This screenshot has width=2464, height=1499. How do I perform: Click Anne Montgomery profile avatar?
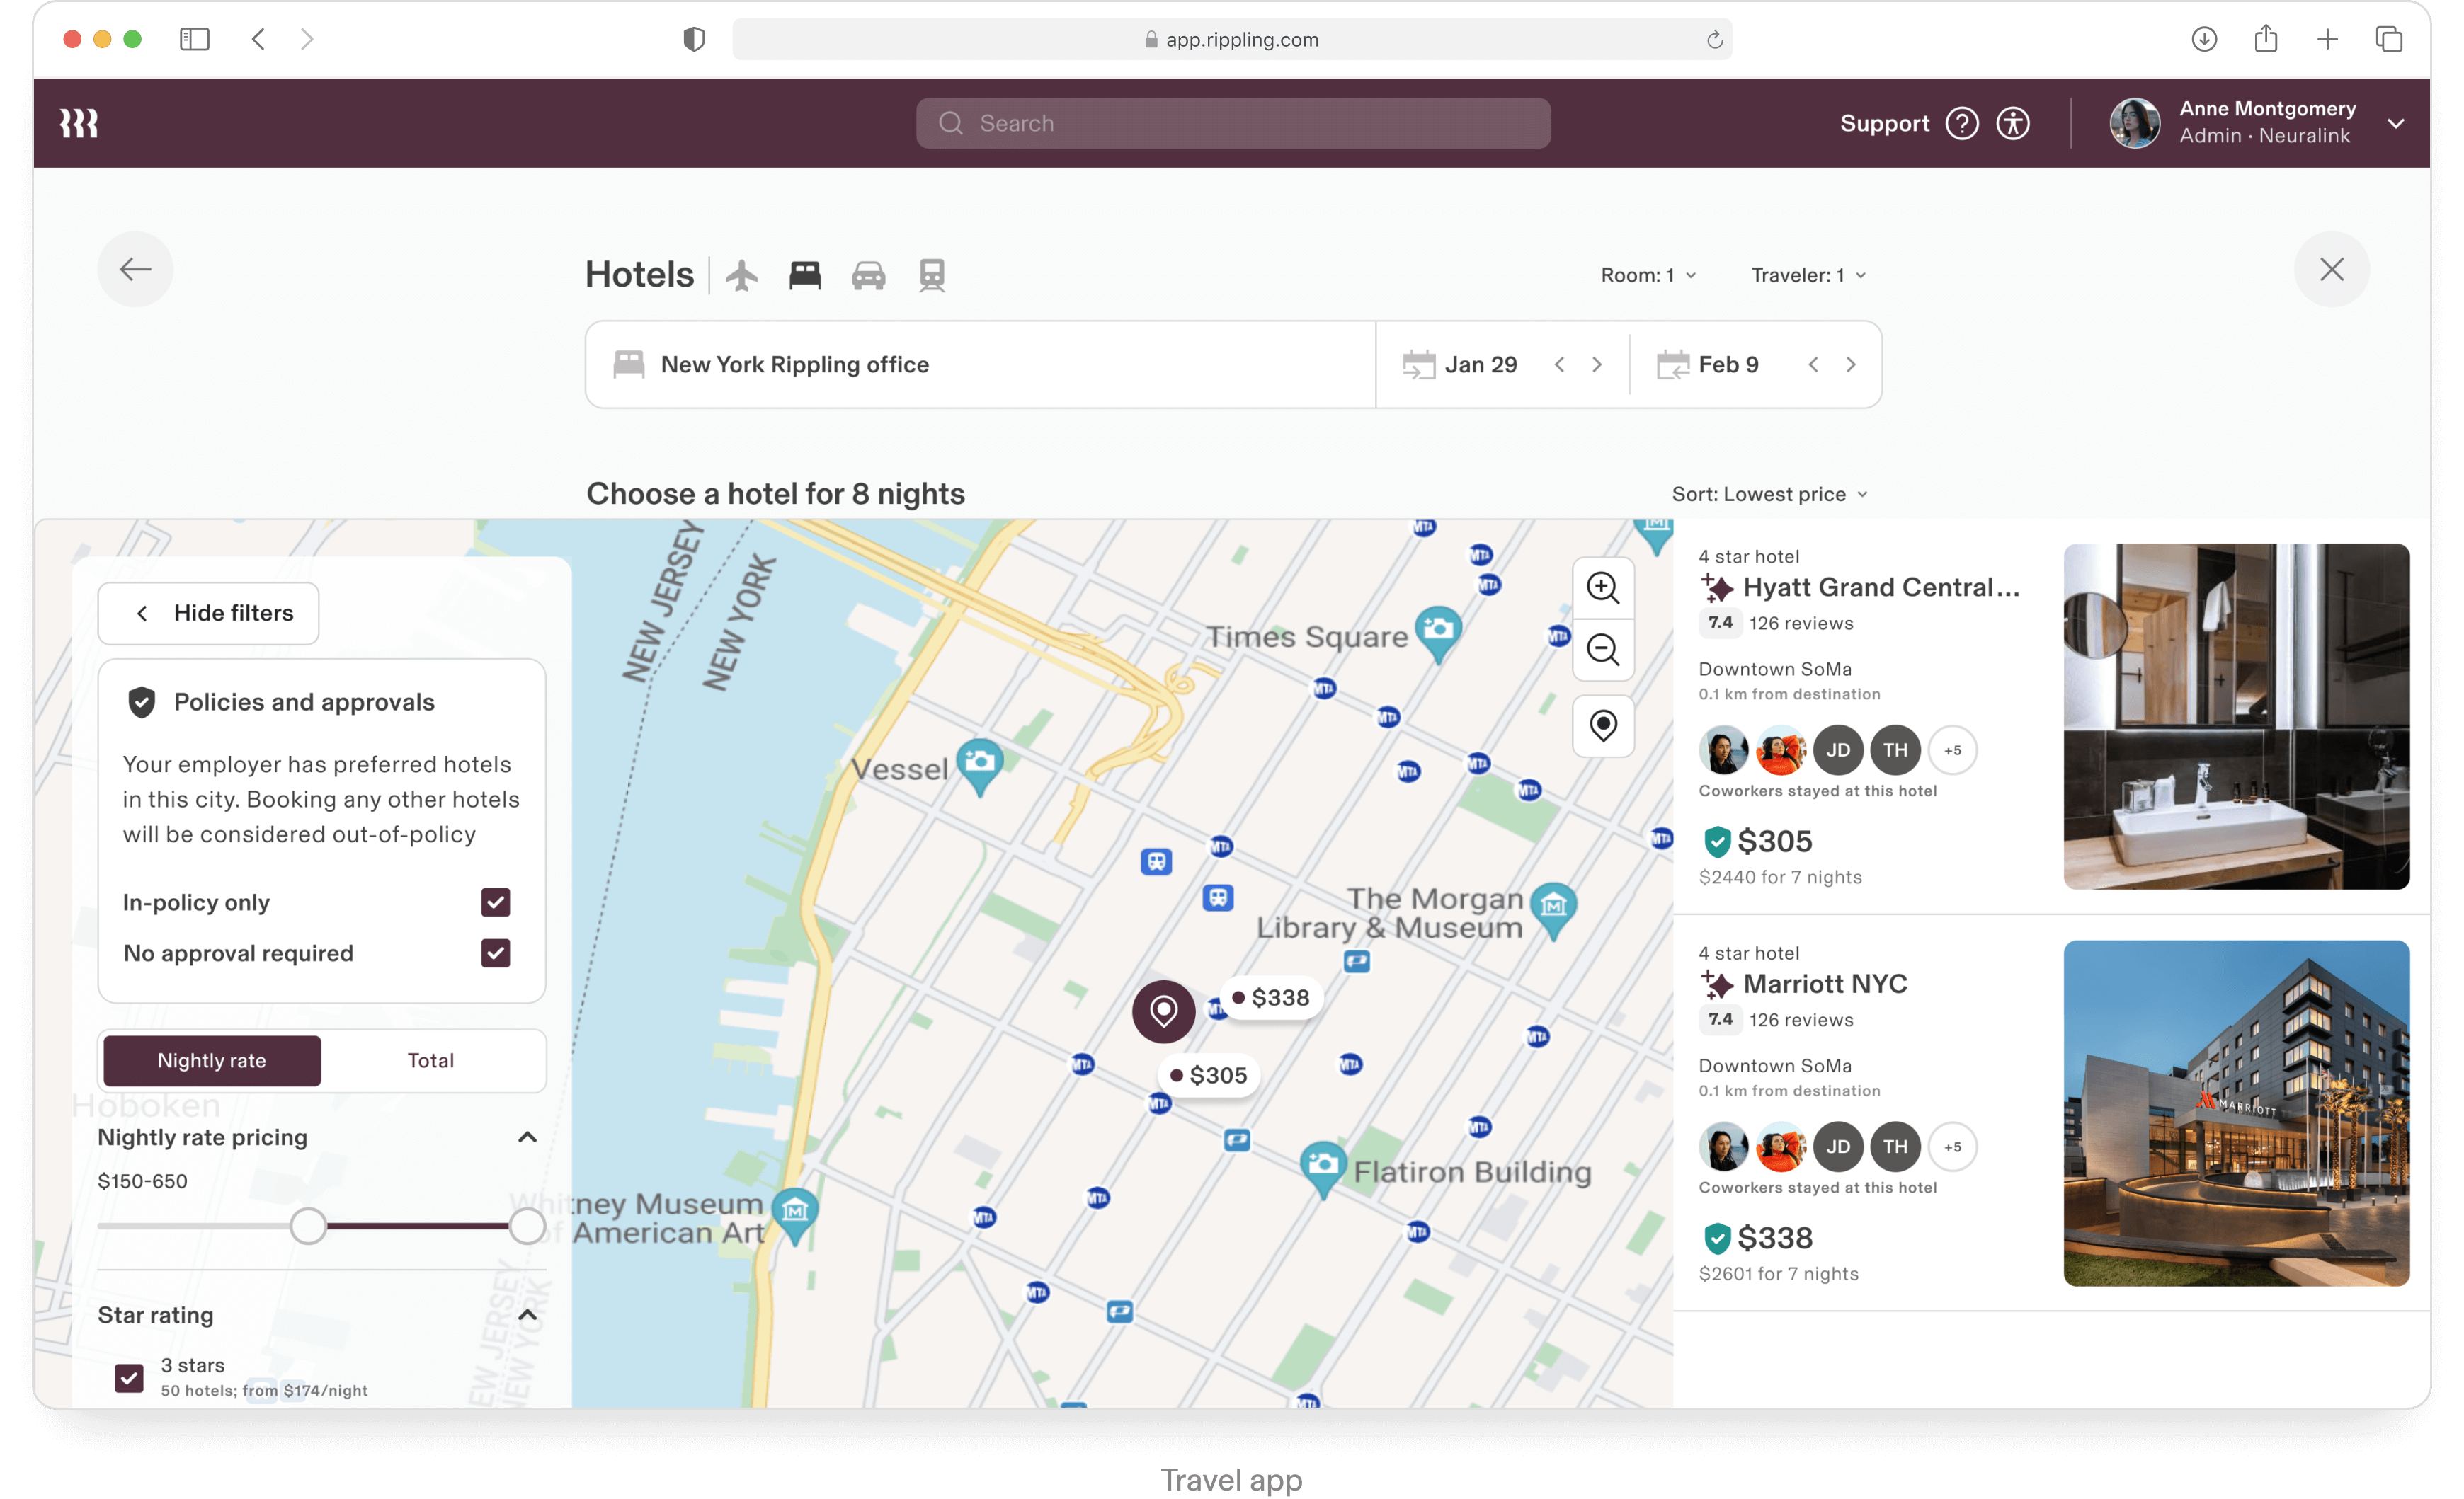(2134, 123)
